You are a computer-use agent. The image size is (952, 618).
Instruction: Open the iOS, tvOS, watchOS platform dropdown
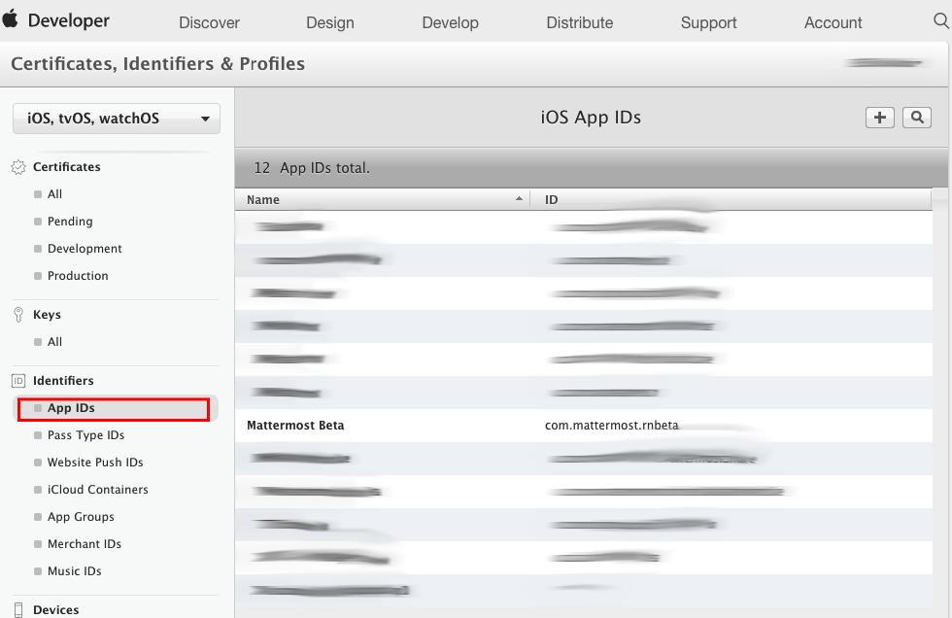pos(117,119)
